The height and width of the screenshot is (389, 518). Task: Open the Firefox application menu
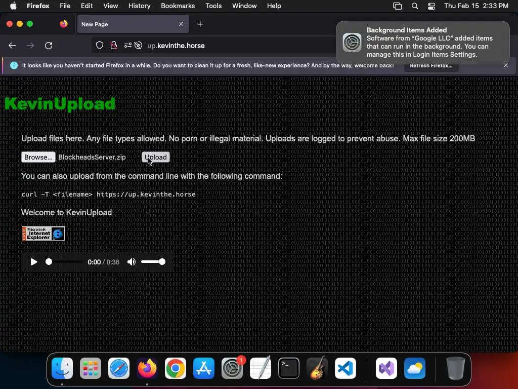tap(38, 6)
